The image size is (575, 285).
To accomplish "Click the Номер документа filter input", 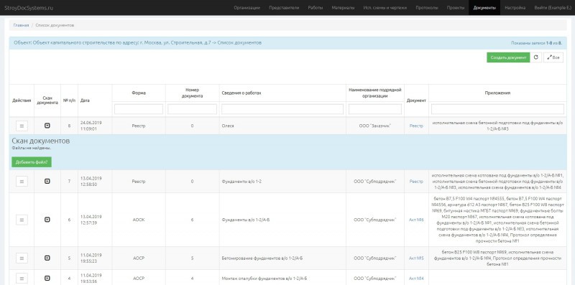I will pyautogui.click(x=192, y=109).
